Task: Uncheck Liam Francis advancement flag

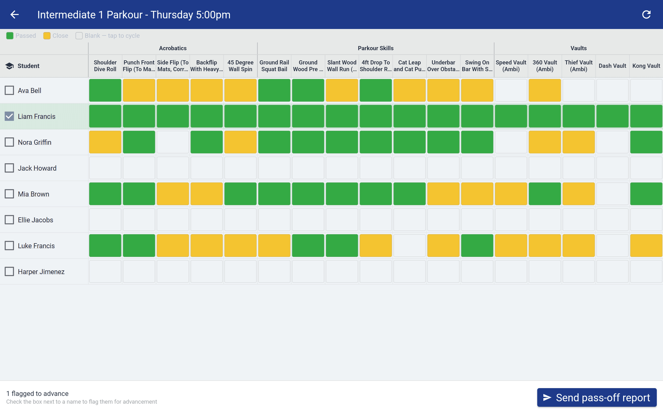Action: coord(9,116)
